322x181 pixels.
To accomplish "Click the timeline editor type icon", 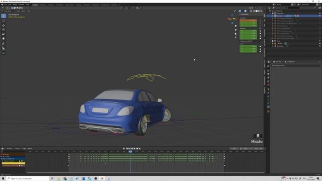I will click(x=3, y=149).
